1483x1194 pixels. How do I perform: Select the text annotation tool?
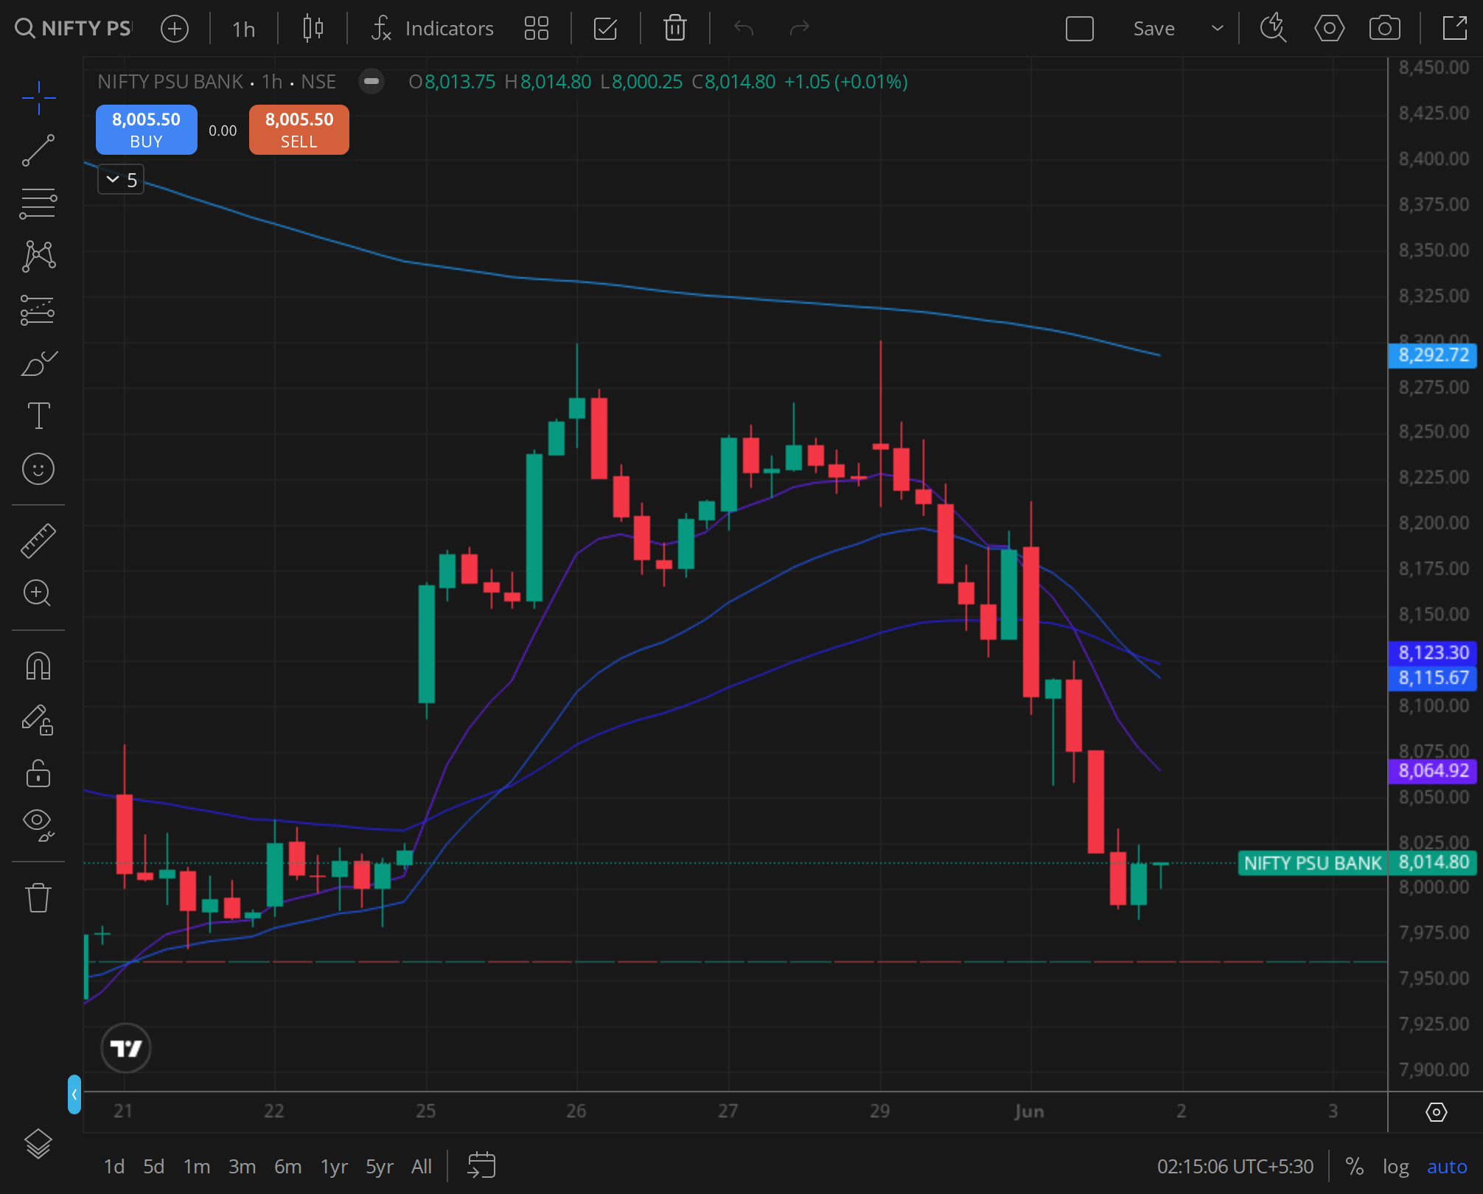tap(38, 416)
